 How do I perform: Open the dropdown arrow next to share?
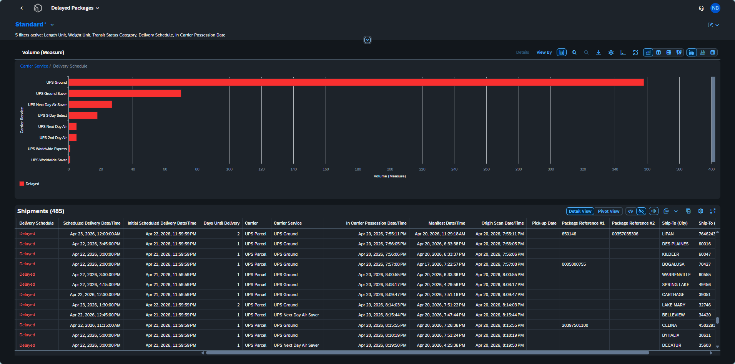[x=717, y=25]
